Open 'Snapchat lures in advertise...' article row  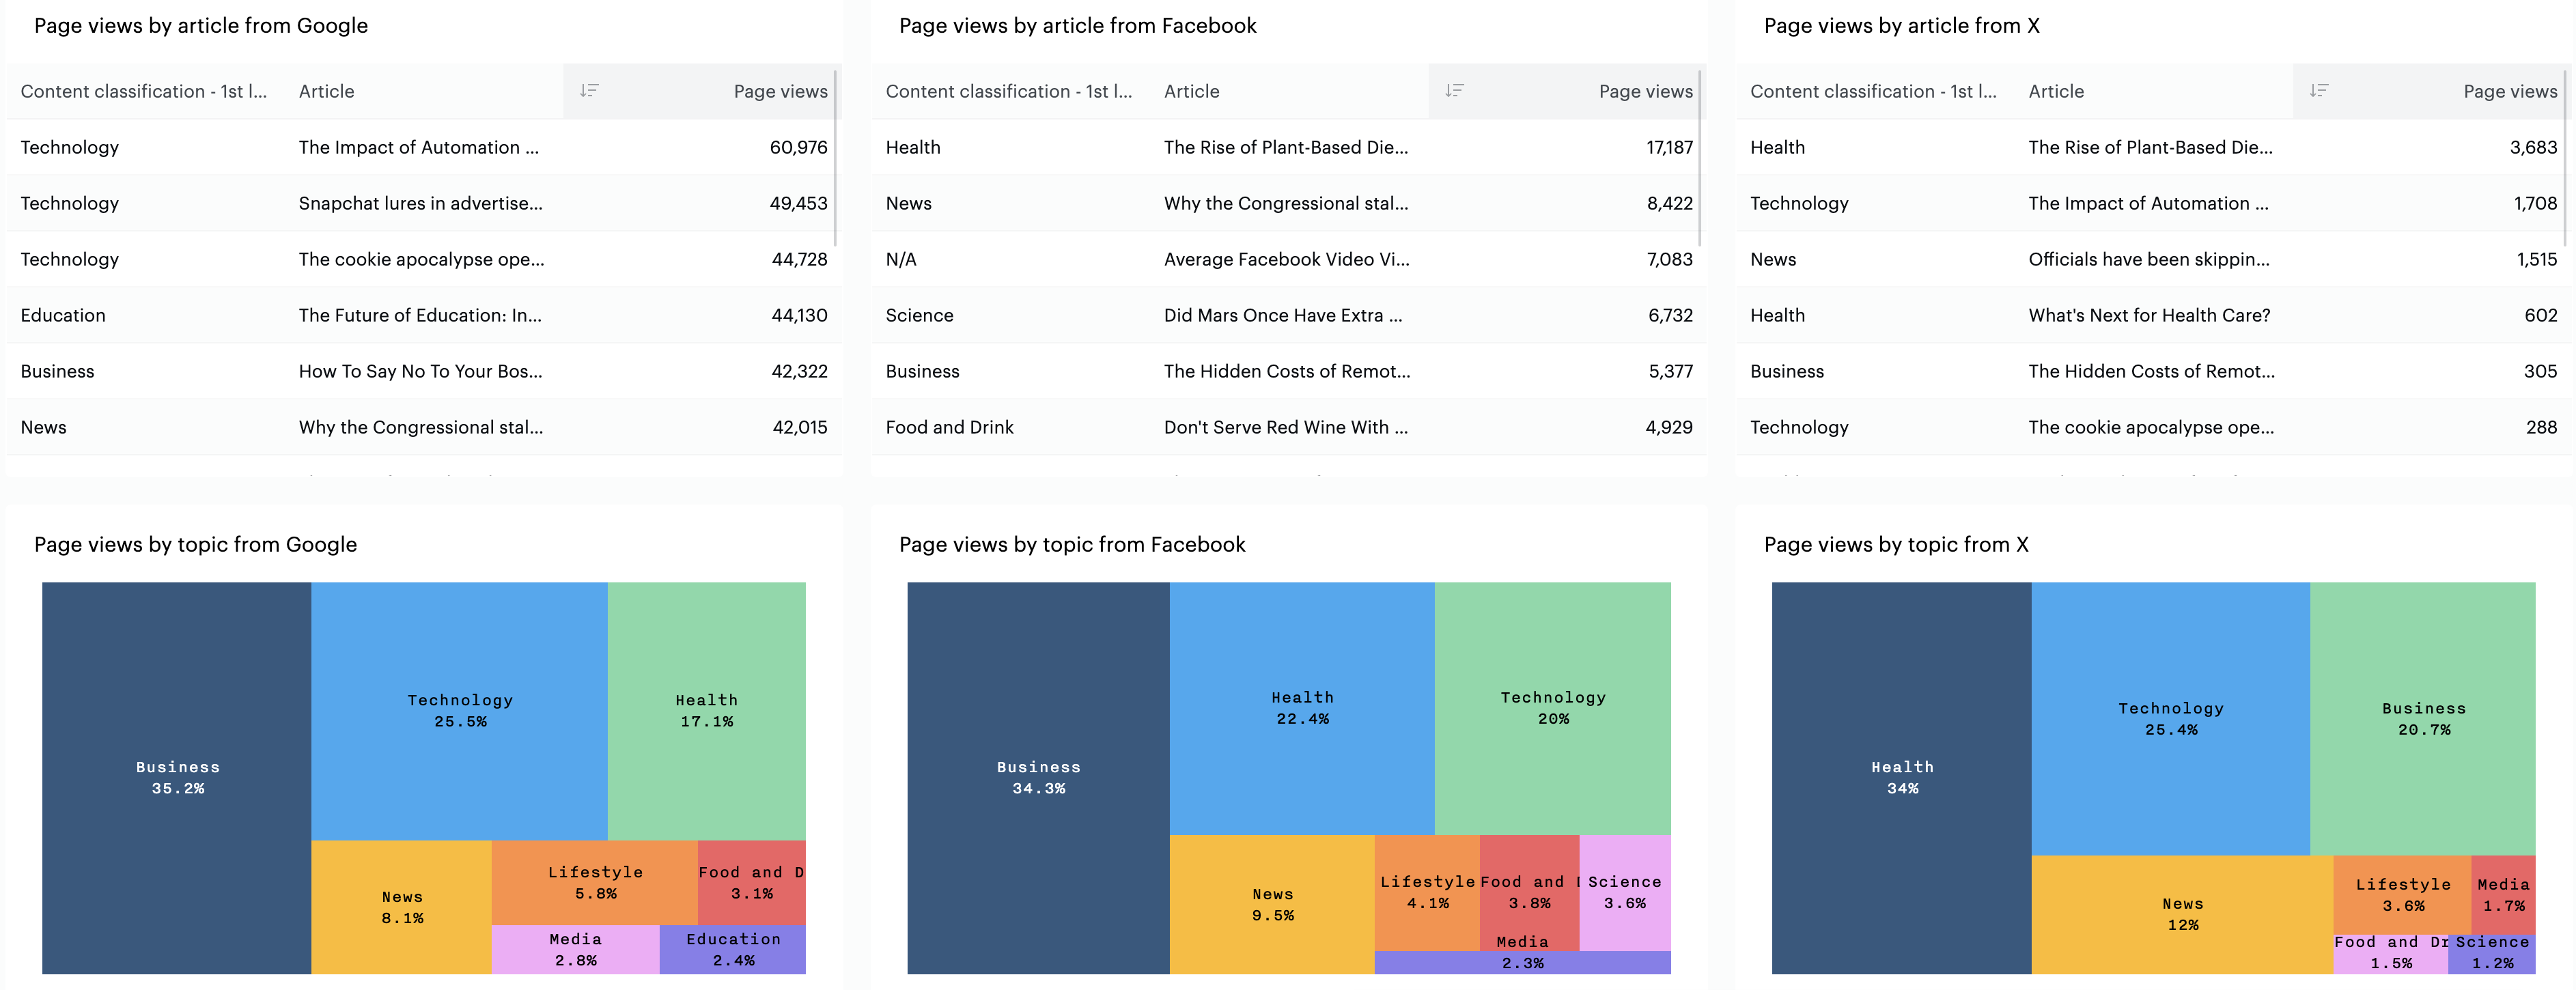[x=420, y=203]
